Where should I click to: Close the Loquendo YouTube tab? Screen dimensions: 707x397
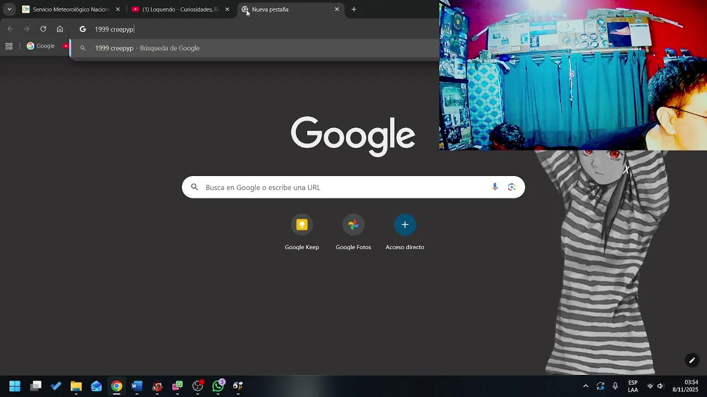[x=227, y=9]
